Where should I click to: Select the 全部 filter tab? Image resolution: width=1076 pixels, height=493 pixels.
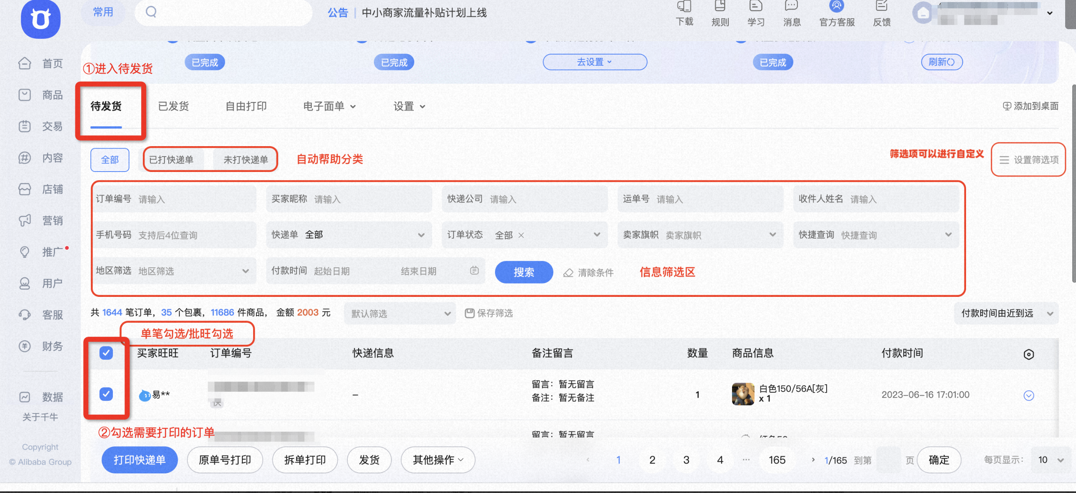(x=110, y=159)
